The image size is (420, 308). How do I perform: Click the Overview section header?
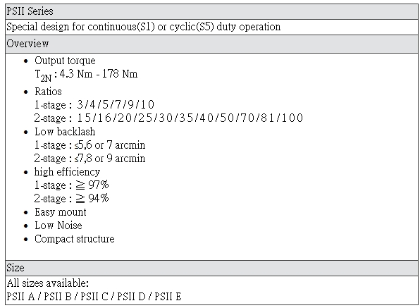(x=211, y=44)
